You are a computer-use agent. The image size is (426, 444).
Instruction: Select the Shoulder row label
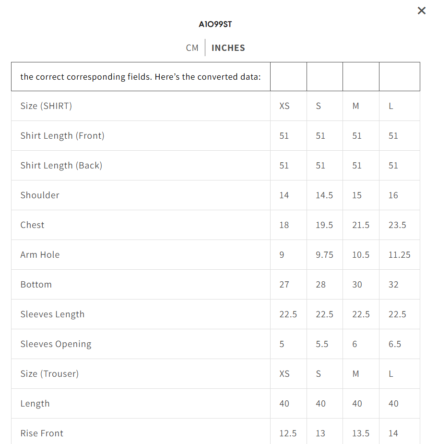click(x=40, y=195)
